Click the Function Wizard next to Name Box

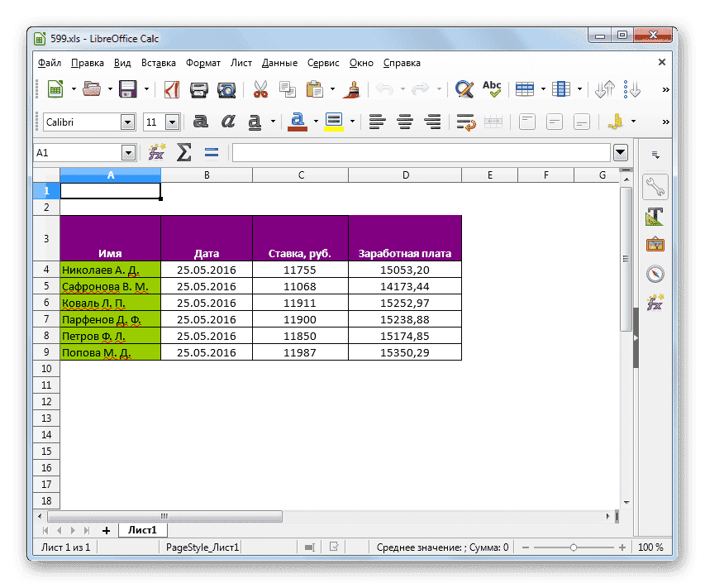157,152
